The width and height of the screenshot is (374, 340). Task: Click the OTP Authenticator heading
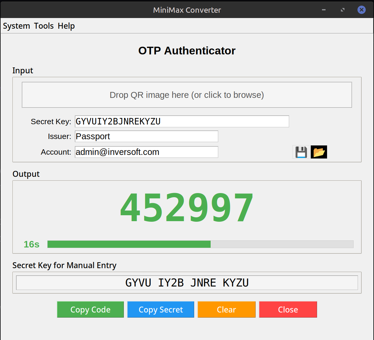(187, 51)
